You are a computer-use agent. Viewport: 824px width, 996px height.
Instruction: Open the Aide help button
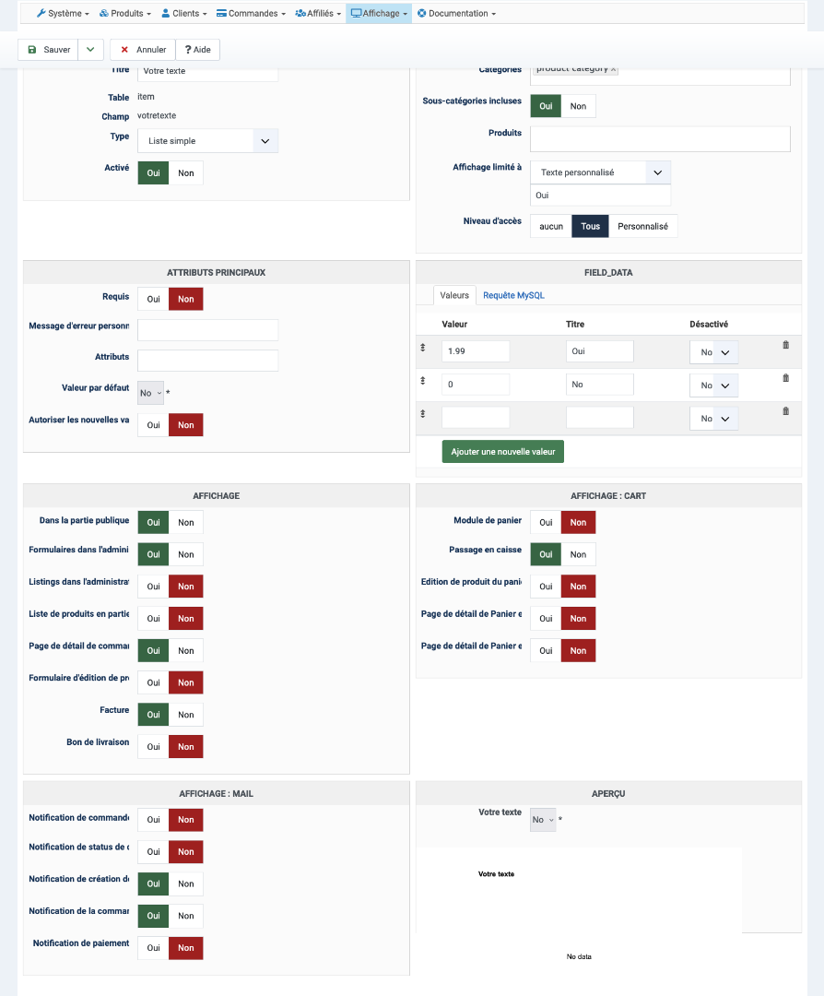(x=197, y=50)
